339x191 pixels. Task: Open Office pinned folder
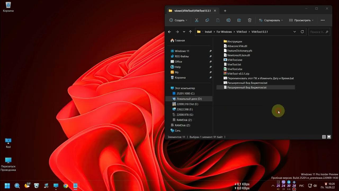176,62
